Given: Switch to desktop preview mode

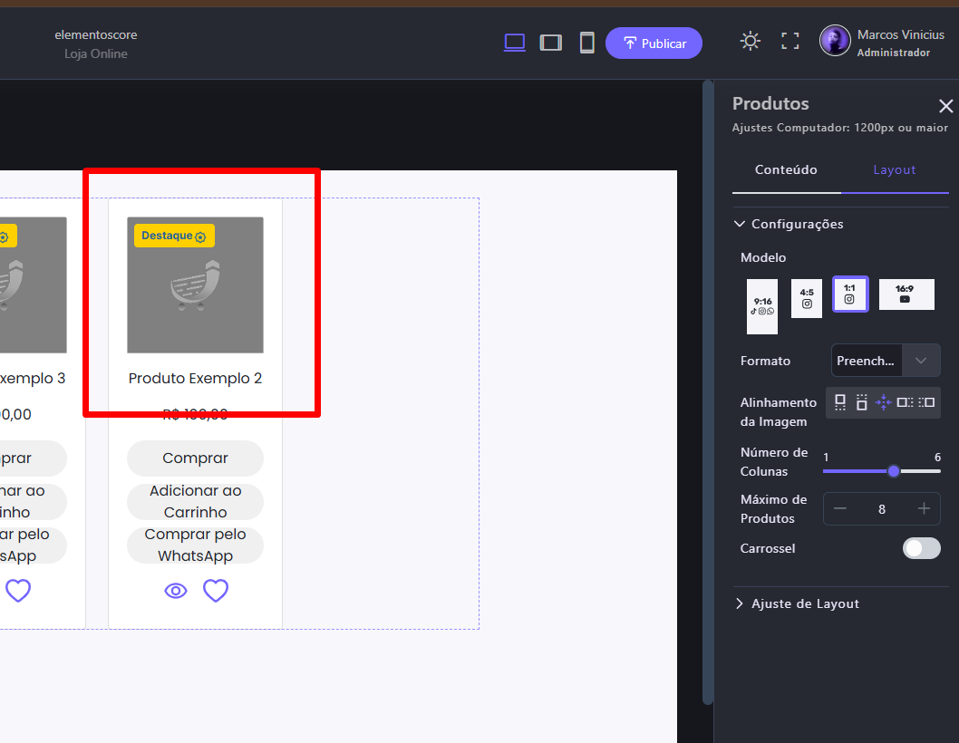Looking at the screenshot, I should [515, 43].
